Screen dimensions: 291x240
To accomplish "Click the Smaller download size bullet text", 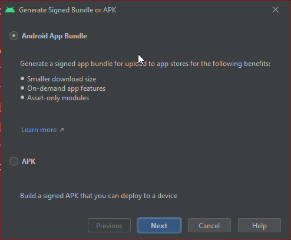I will tap(62, 79).
